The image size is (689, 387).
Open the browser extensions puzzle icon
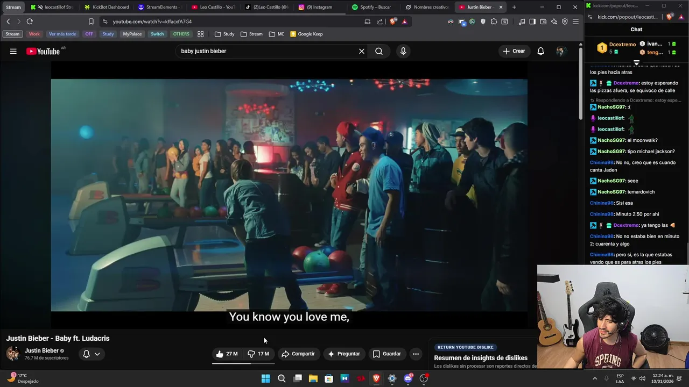tap(494, 21)
